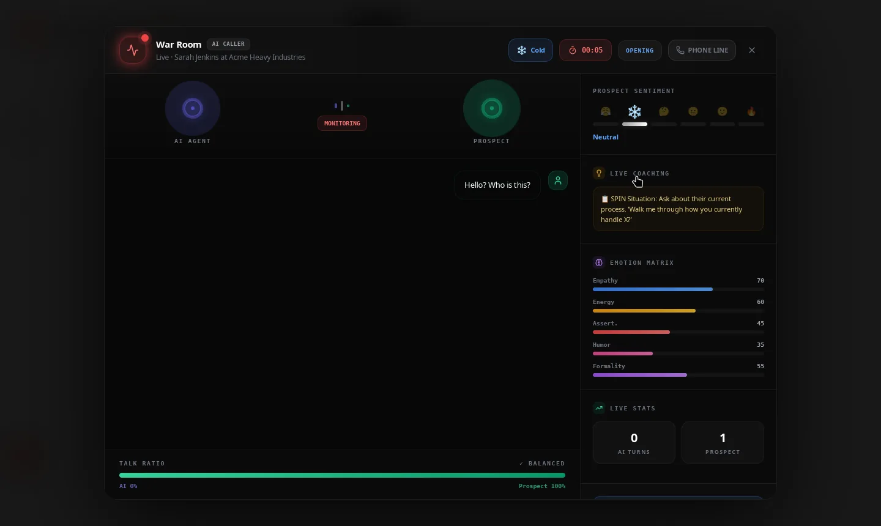Click the purple Emotion Matrix icon
Image resolution: width=881 pixels, height=526 pixels.
tap(599, 262)
